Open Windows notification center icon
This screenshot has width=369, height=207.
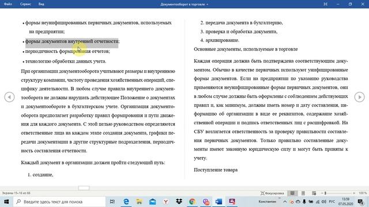(360, 202)
